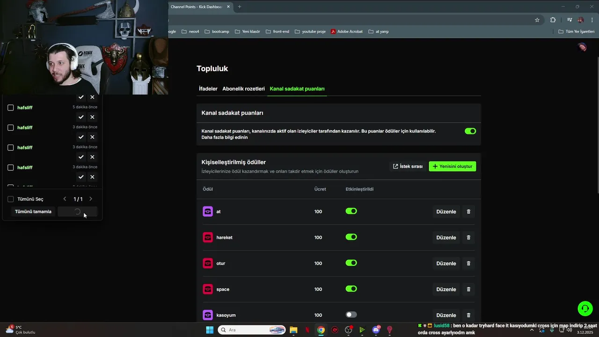Go to next page of request queue

[x=91, y=199]
